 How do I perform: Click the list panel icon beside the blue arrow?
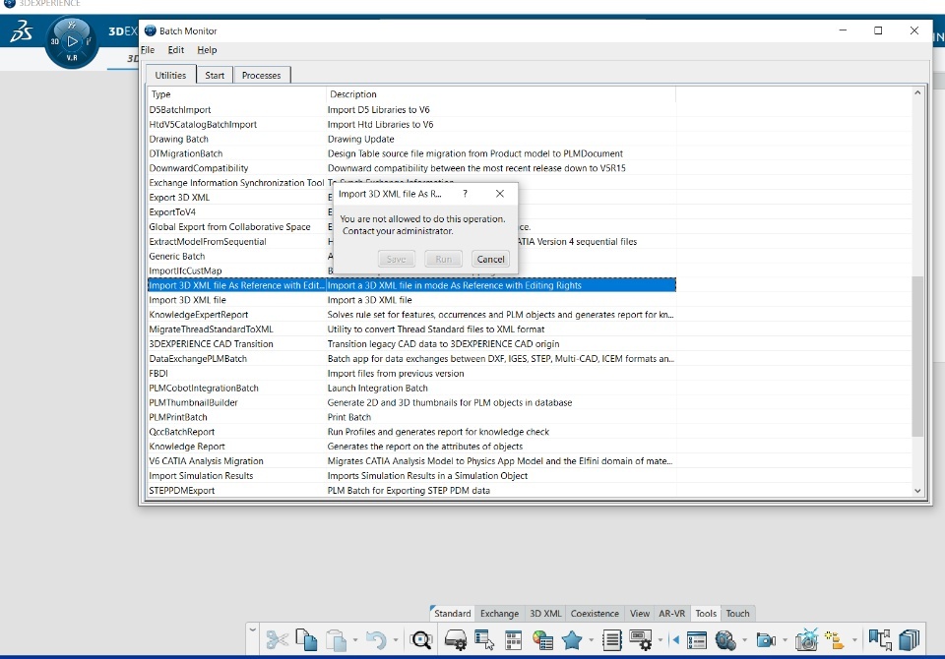697,639
